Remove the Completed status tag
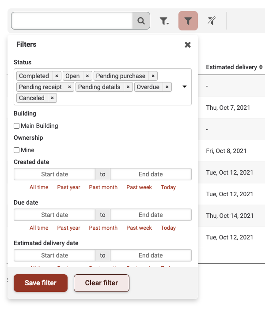This screenshot has width=265, height=321. (57, 76)
